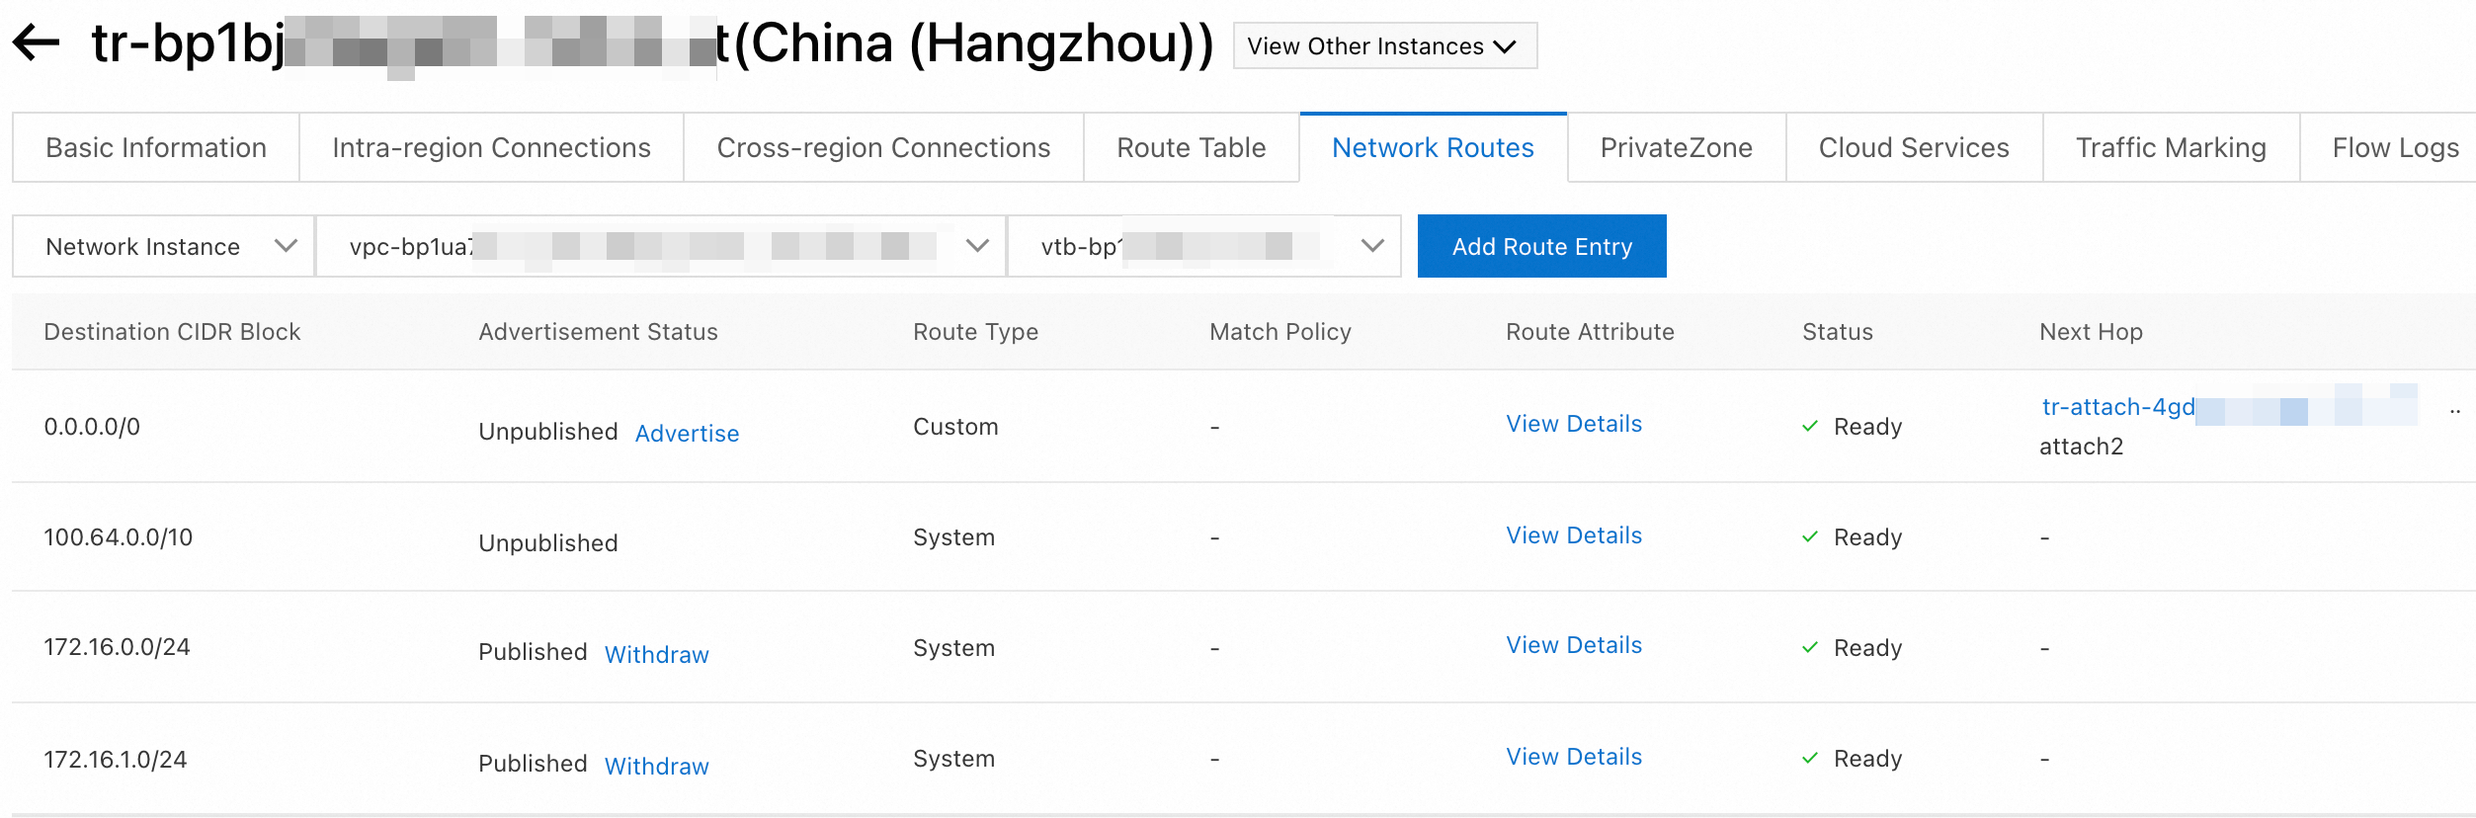Open the Intra-region Connections tab
The image size is (2476, 818).
[491, 148]
